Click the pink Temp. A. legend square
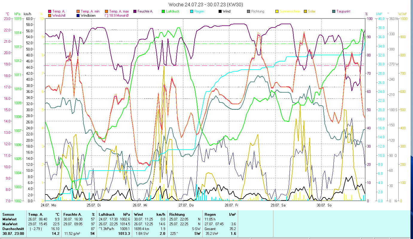413x239 pixels. 50,12
